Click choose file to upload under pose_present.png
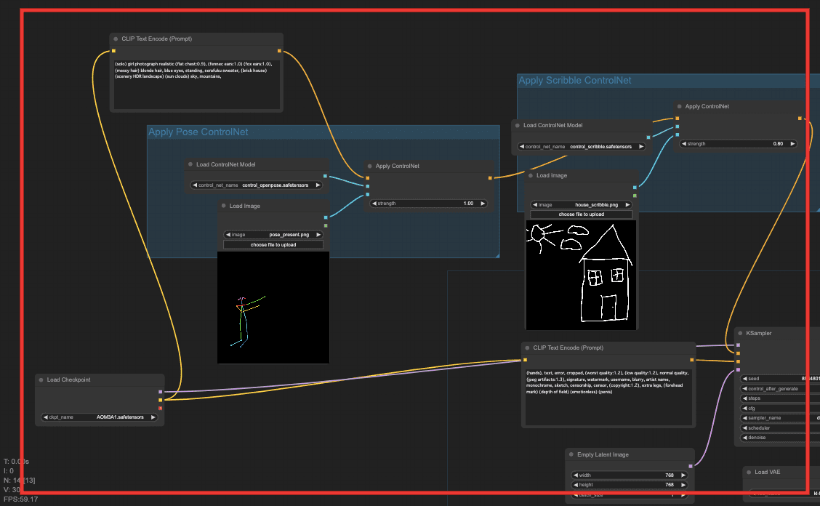820x506 pixels. 273,245
